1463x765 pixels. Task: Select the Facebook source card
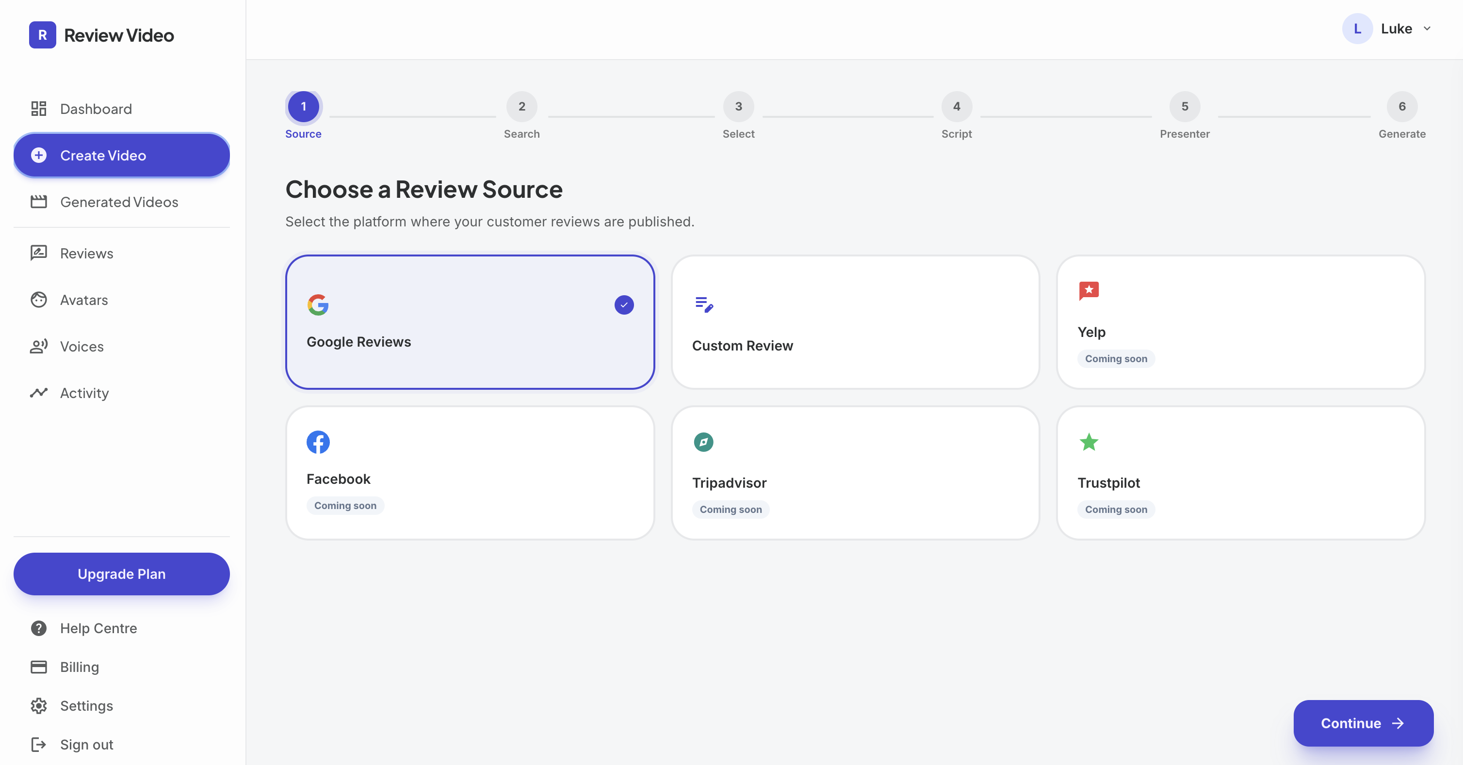(x=470, y=473)
